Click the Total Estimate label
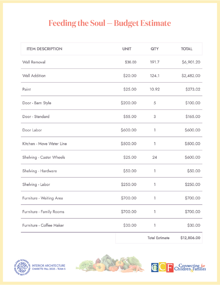This screenshot has height=285, width=220. (158, 238)
